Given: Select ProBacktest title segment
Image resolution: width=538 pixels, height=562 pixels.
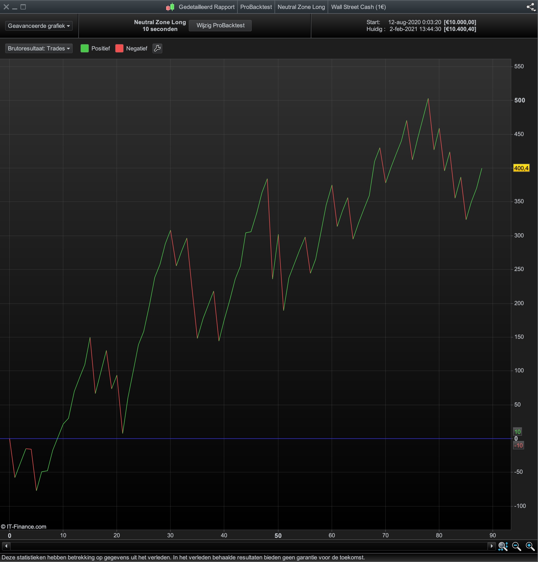Looking at the screenshot, I should pos(256,7).
